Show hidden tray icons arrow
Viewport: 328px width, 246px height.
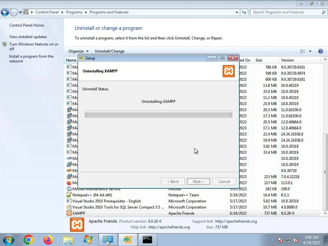point(272,240)
